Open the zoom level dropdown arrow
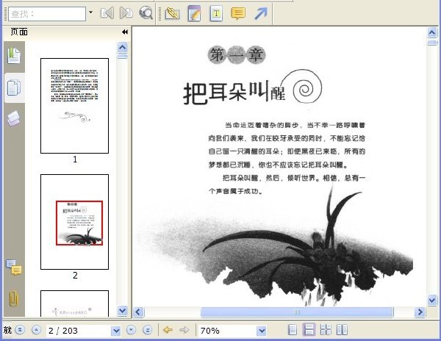Image resolution: width=441 pixels, height=341 pixels. coord(262,331)
